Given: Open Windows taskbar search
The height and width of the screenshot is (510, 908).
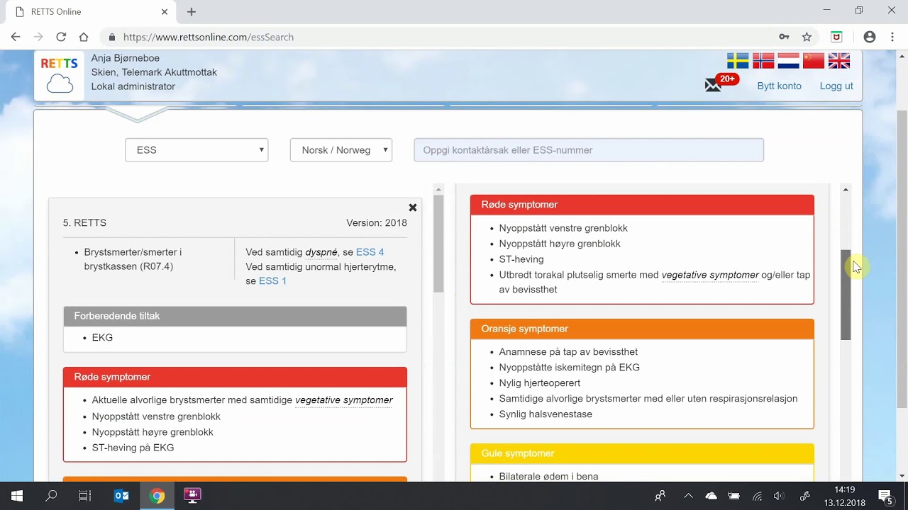Looking at the screenshot, I should (51, 496).
